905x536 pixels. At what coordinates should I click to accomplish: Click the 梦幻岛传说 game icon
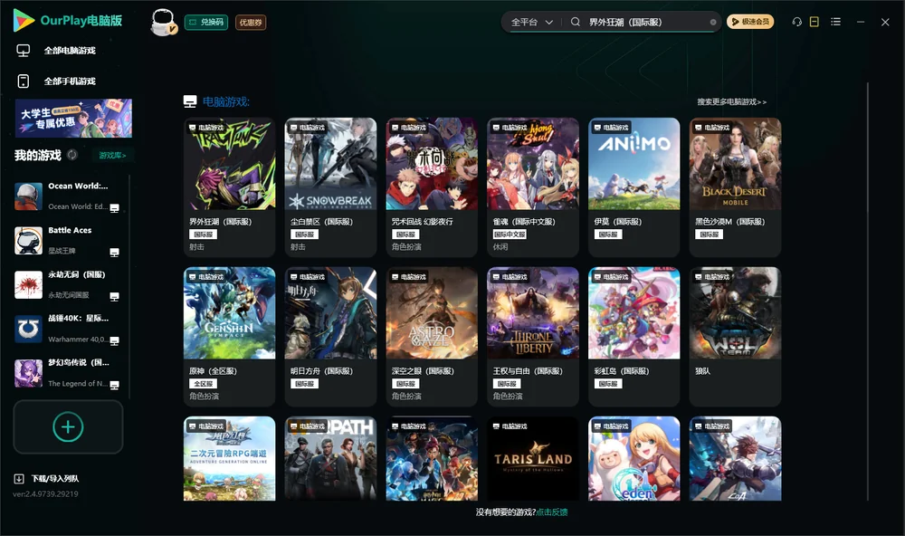coord(28,374)
